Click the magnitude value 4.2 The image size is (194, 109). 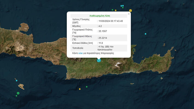click(x=100, y=26)
